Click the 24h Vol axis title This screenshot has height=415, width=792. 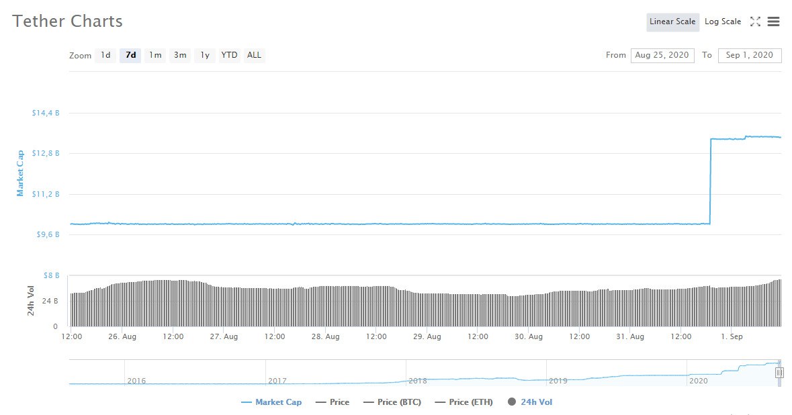[x=31, y=301]
